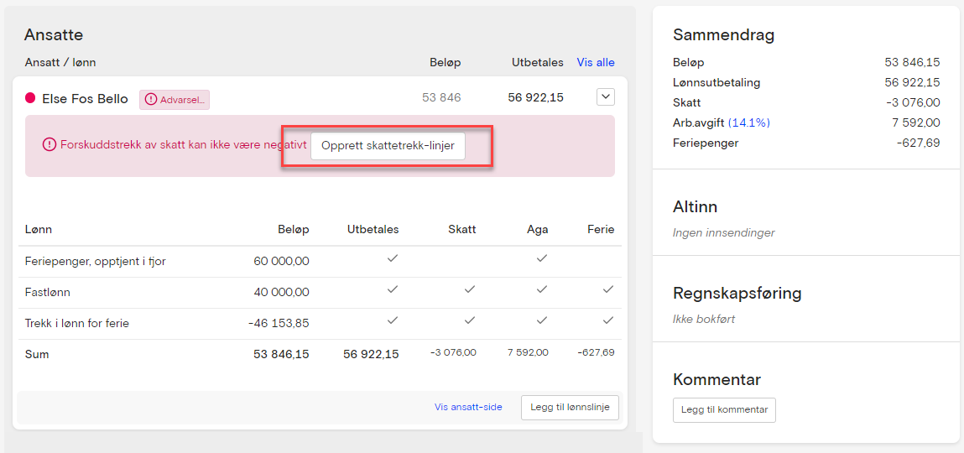Screen dimensions: 964x453
Task: Toggle Skatt checkmark in Trekk i lønn row
Action: [x=469, y=320]
